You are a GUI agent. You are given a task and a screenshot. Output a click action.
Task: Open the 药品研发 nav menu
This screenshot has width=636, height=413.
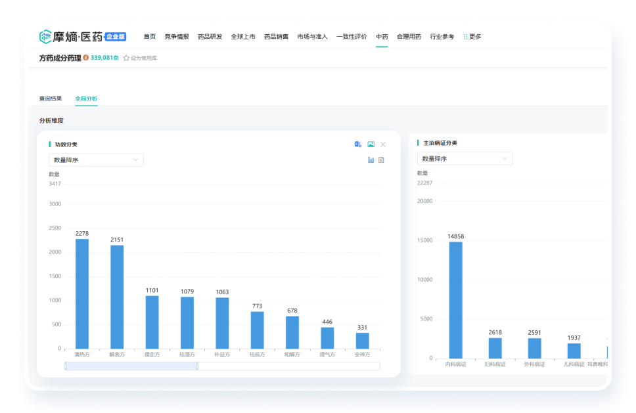210,37
